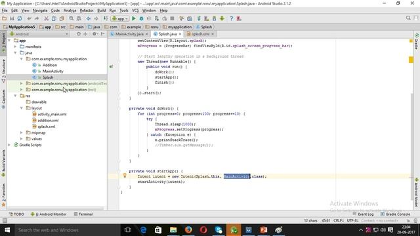
Task: Click the project pane settings gear icon
Action: pyautogui.click(x=94, y=34)
